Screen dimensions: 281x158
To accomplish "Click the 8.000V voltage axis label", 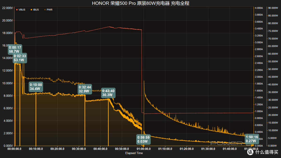I will [8, 96].
